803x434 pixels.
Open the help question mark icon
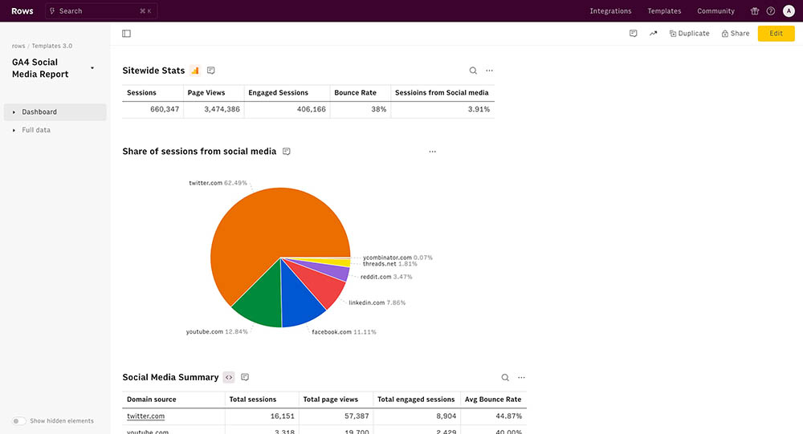[771, 11]
